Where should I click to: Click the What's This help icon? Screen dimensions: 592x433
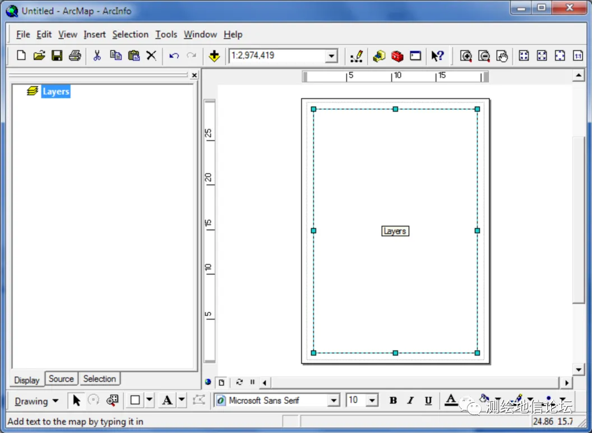438,56
